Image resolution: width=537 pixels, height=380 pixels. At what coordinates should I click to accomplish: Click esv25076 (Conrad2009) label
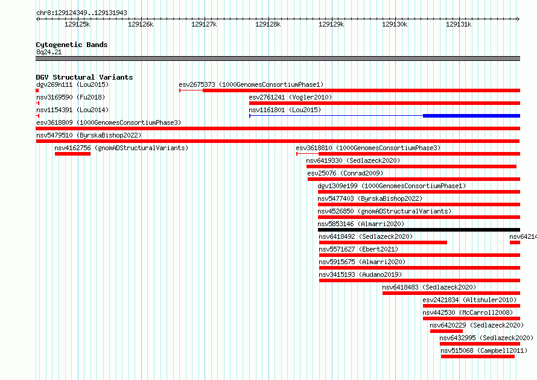345,173
